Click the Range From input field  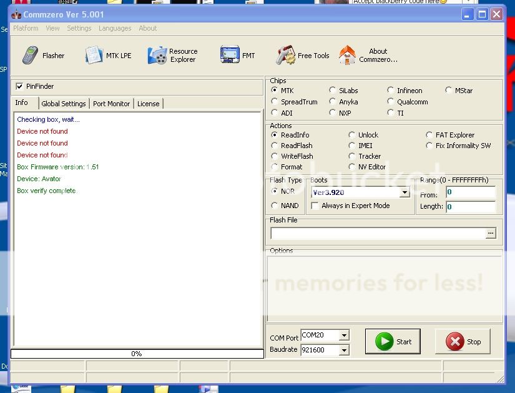470,192
